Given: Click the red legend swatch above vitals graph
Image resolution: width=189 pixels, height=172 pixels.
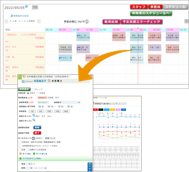Looking at the screenshot, I should click(x=95, y=110).
